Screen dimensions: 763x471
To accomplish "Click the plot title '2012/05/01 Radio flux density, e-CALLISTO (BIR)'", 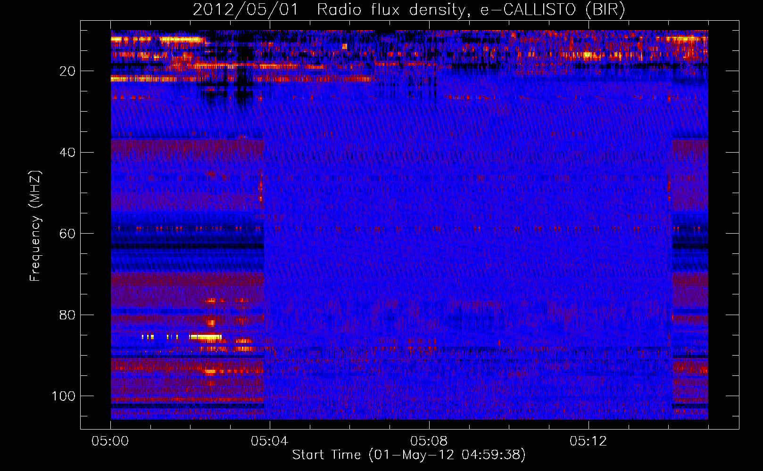I will tap(409, 10).
